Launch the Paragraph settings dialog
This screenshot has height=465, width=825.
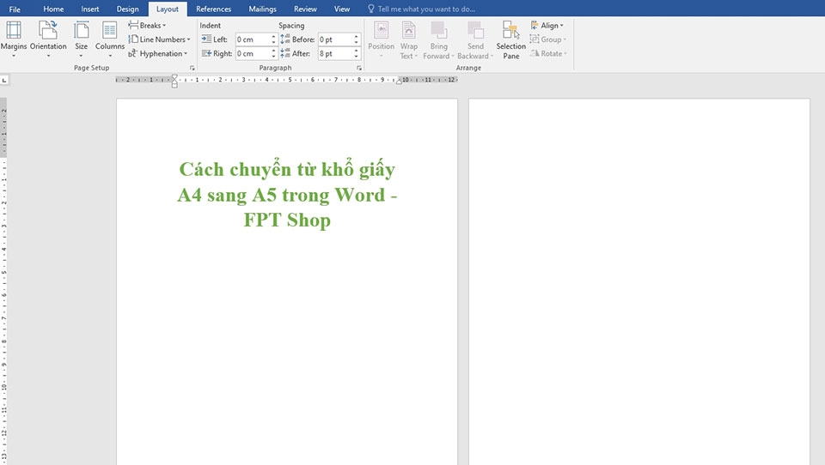point(359,68)
